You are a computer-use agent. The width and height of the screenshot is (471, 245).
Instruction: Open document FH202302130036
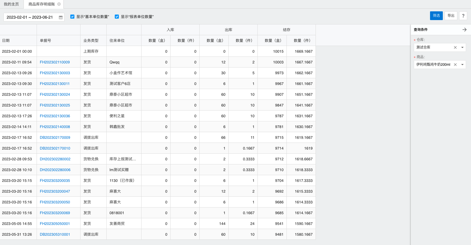click(55, 116)
